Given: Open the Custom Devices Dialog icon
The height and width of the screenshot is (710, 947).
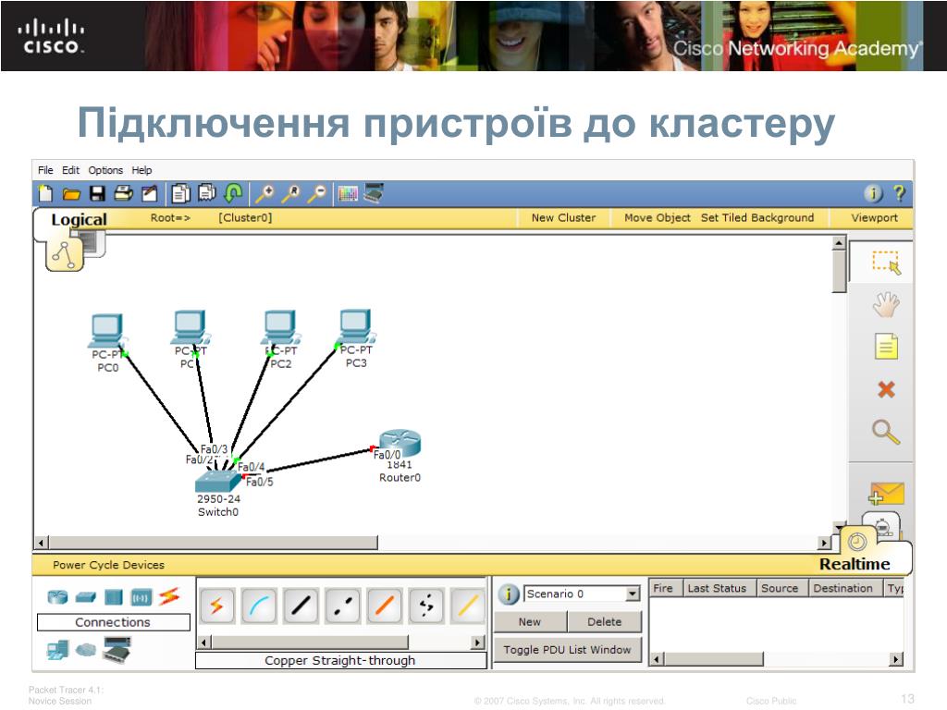Looking at the screenshot, I should (x=374, y=192).
